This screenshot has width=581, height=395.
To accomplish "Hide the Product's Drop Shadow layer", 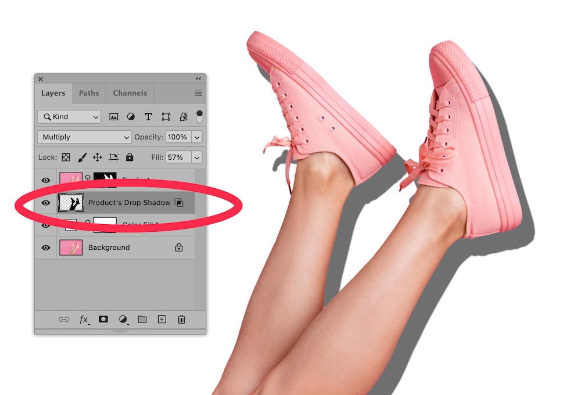I will 45,203.
